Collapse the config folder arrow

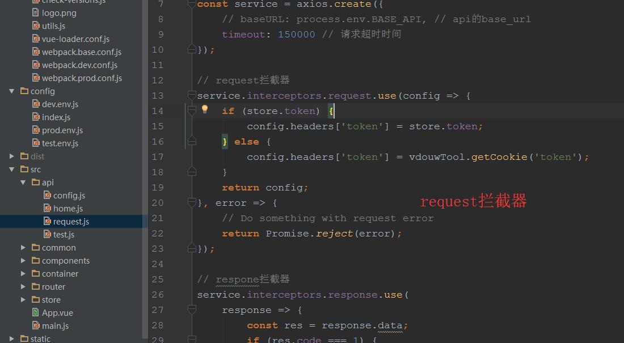pyautogui.click(x=12, y=91)
